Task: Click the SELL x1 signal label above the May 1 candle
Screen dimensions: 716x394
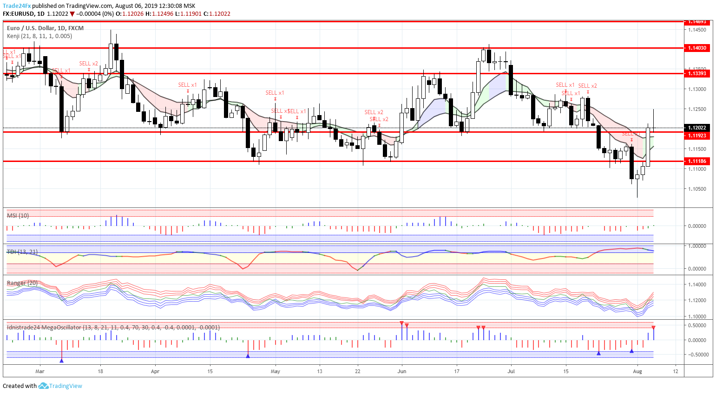Action: (x=275, y=93)
